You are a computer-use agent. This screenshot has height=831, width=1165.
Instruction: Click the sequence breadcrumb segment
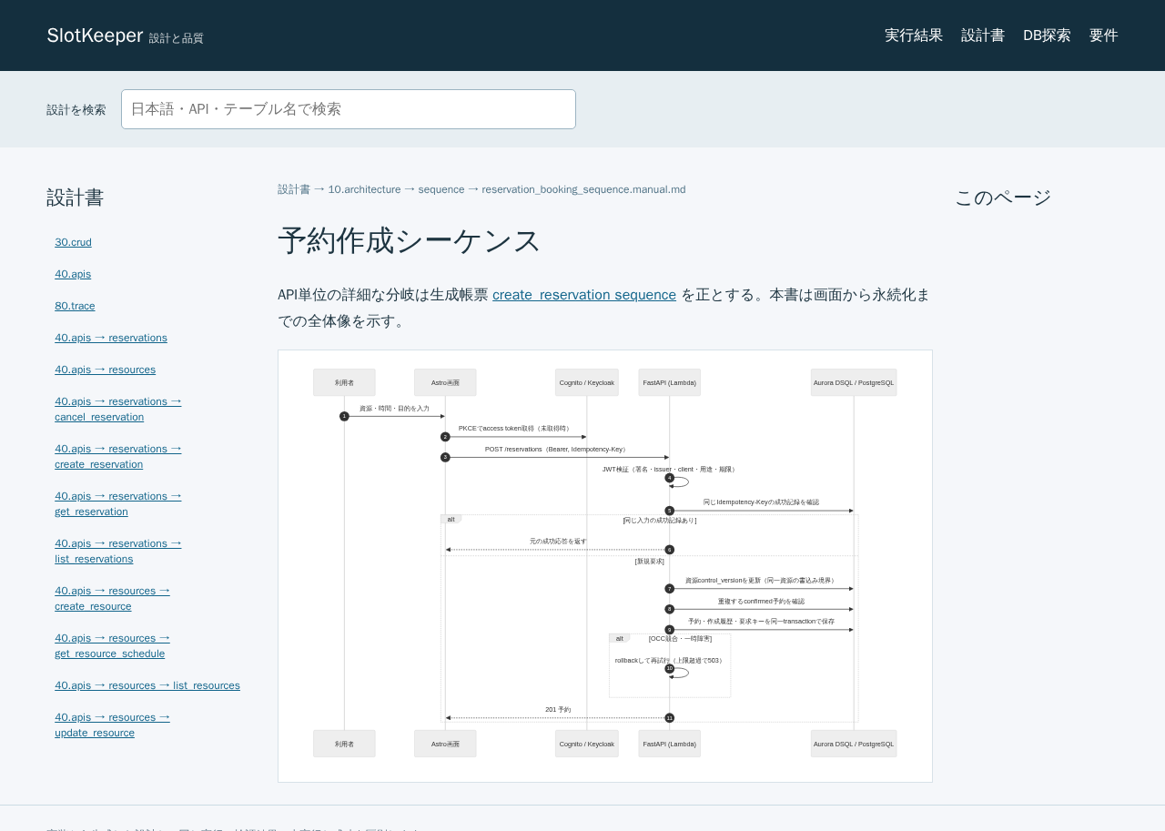pos(441,189)
